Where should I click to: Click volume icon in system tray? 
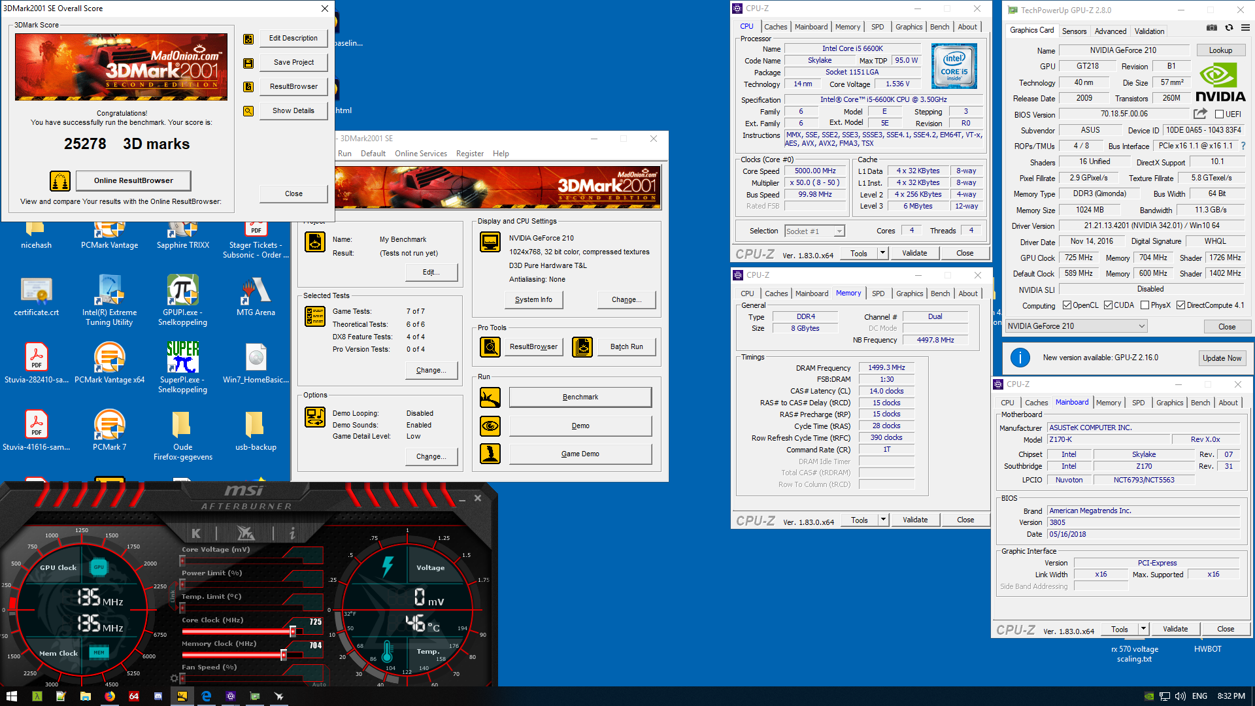(x=1180, y=696)
